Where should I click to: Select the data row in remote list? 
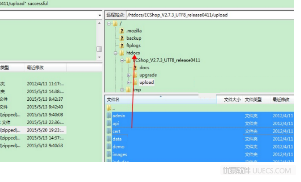(200, 139)
